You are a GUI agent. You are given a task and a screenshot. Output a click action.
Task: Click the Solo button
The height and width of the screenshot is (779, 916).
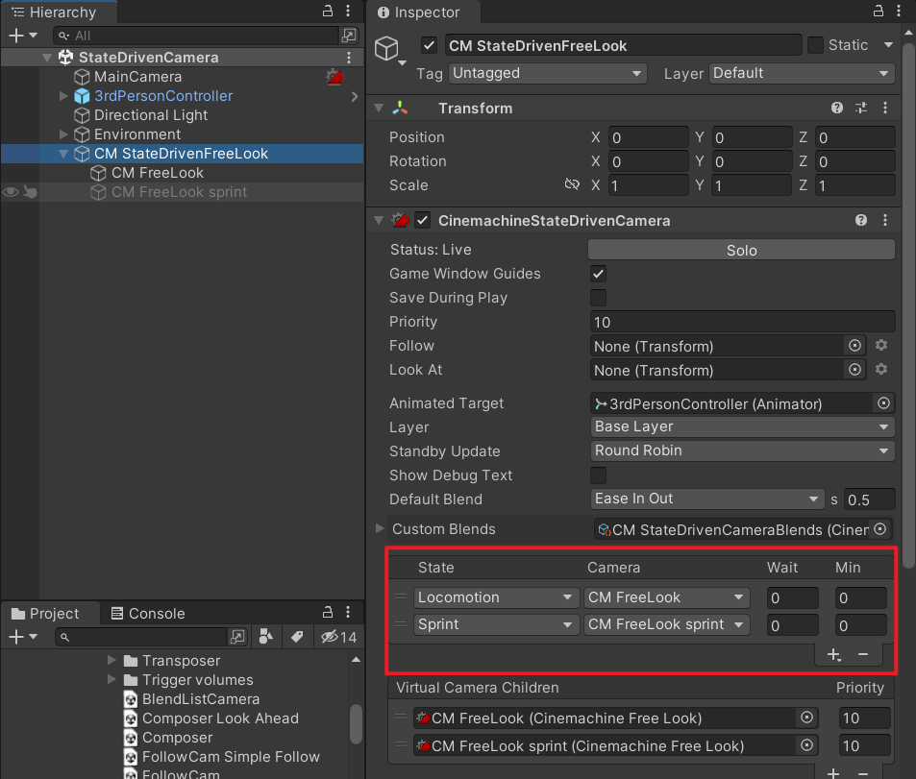(741, 250)
